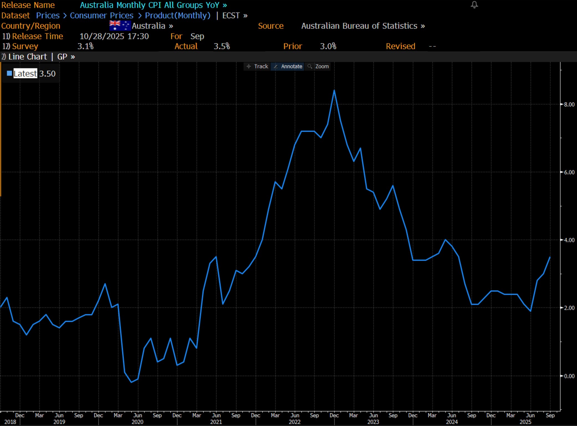
Task: Expand Australia Monthly CPI All Groups YoY
Action: pyautogui.click(x=153, y=5)
